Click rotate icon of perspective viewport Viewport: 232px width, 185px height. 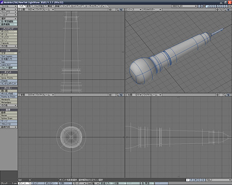[221, 10]
